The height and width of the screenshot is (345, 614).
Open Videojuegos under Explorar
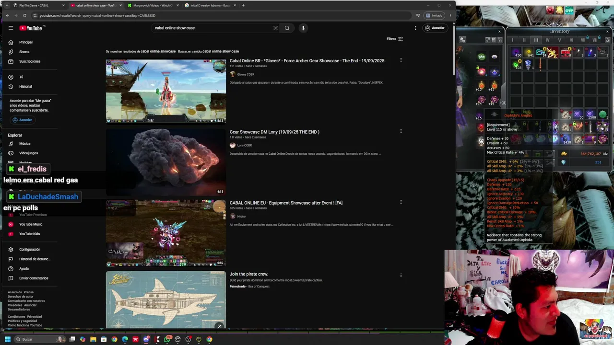28,153
